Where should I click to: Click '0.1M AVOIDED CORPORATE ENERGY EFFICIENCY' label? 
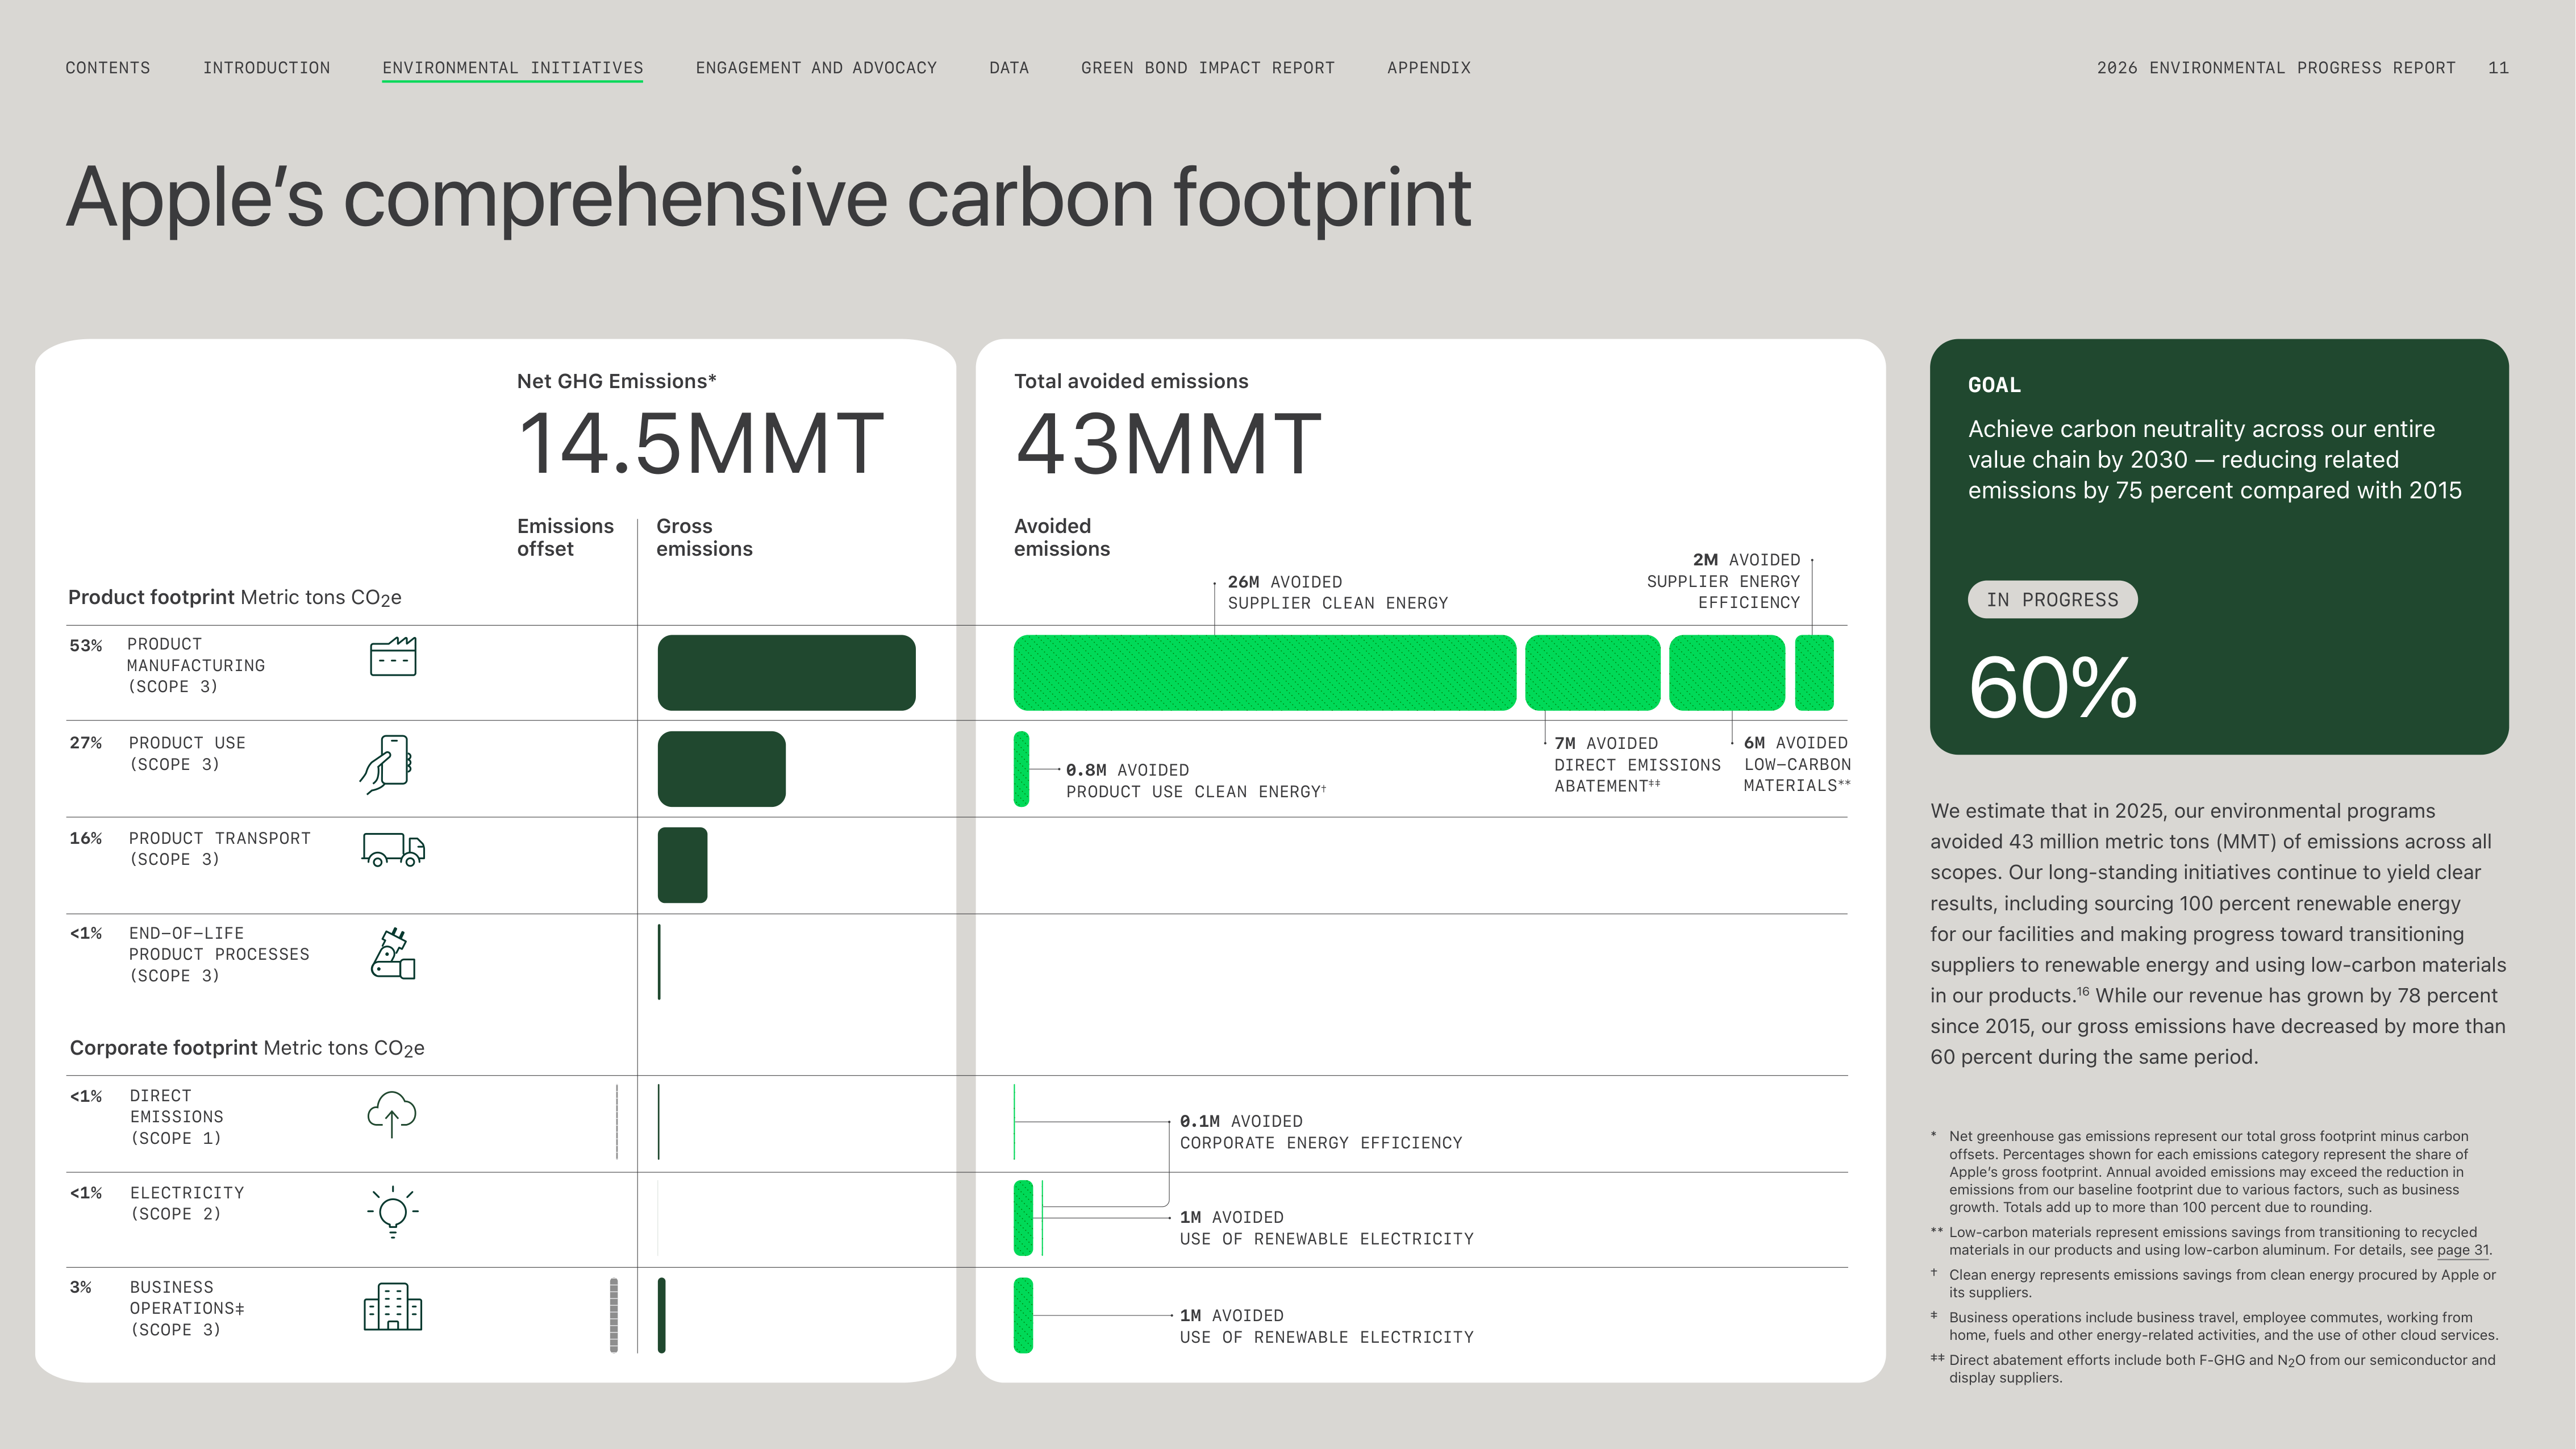point(1321,1132)
